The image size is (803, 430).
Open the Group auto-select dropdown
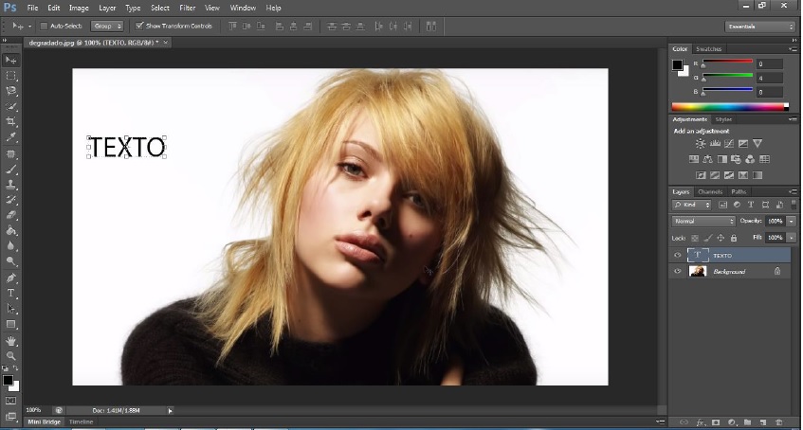tap(106, 26)
